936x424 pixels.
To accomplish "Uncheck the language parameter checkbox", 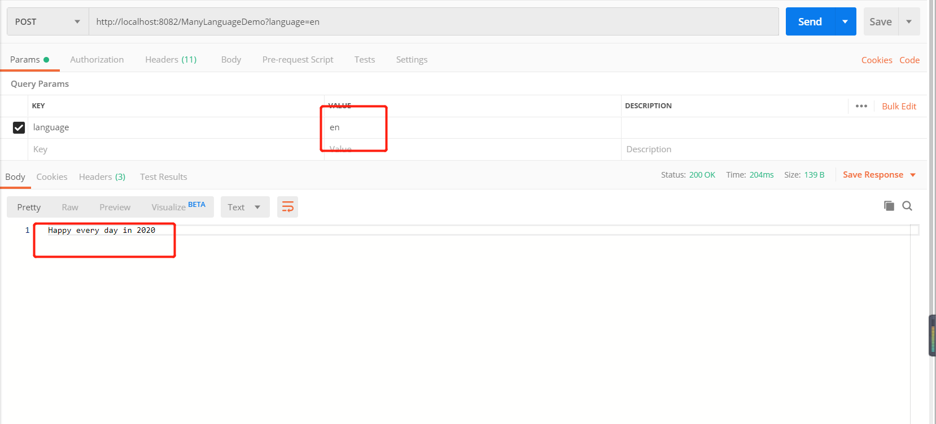I will pos(19,127).
